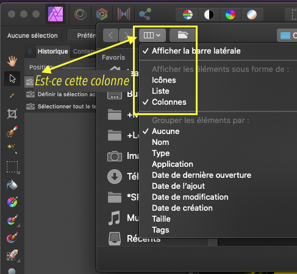
Task: Switch to the Liquify persona
Action: pos(81,14)
